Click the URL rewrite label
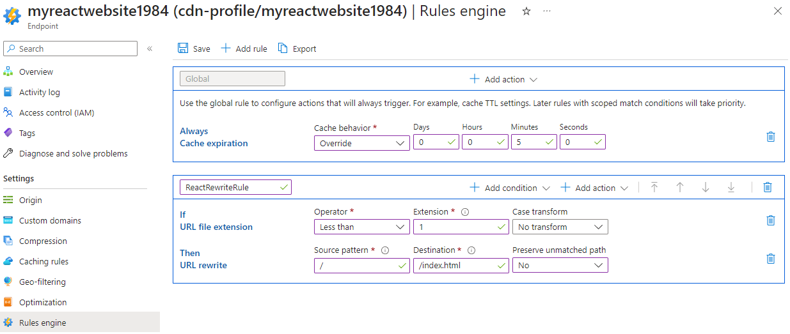The width and height of the screenshot is (790, 334). click(x=203, y=265)
